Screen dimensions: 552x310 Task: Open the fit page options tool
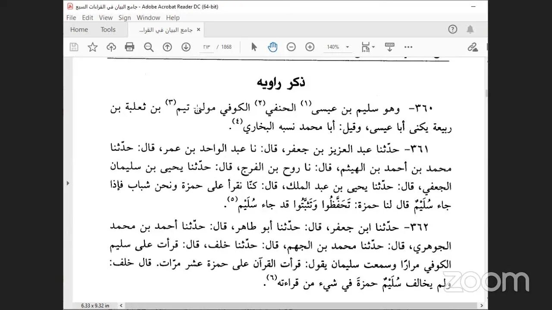click(x=368, y=47)
